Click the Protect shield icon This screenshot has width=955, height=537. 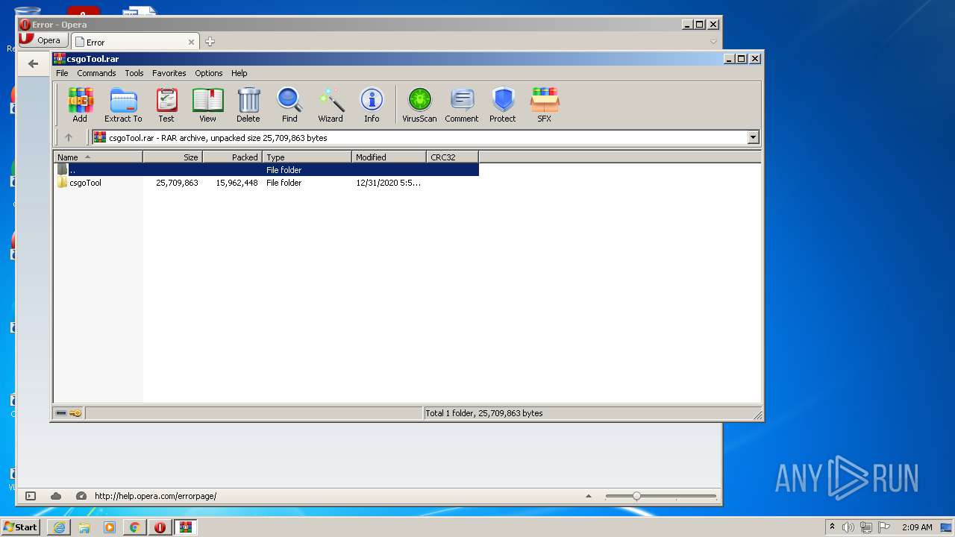click(503, 104)
